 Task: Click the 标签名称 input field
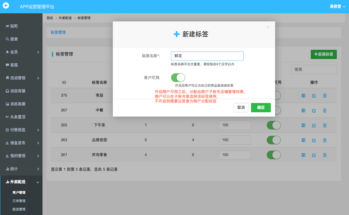[x=207, y=56]
